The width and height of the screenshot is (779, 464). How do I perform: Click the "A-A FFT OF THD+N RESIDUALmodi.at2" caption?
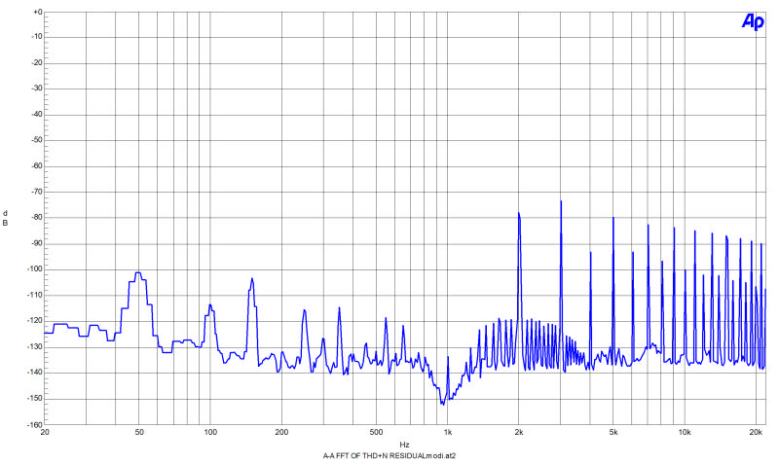tap(389, 455)
